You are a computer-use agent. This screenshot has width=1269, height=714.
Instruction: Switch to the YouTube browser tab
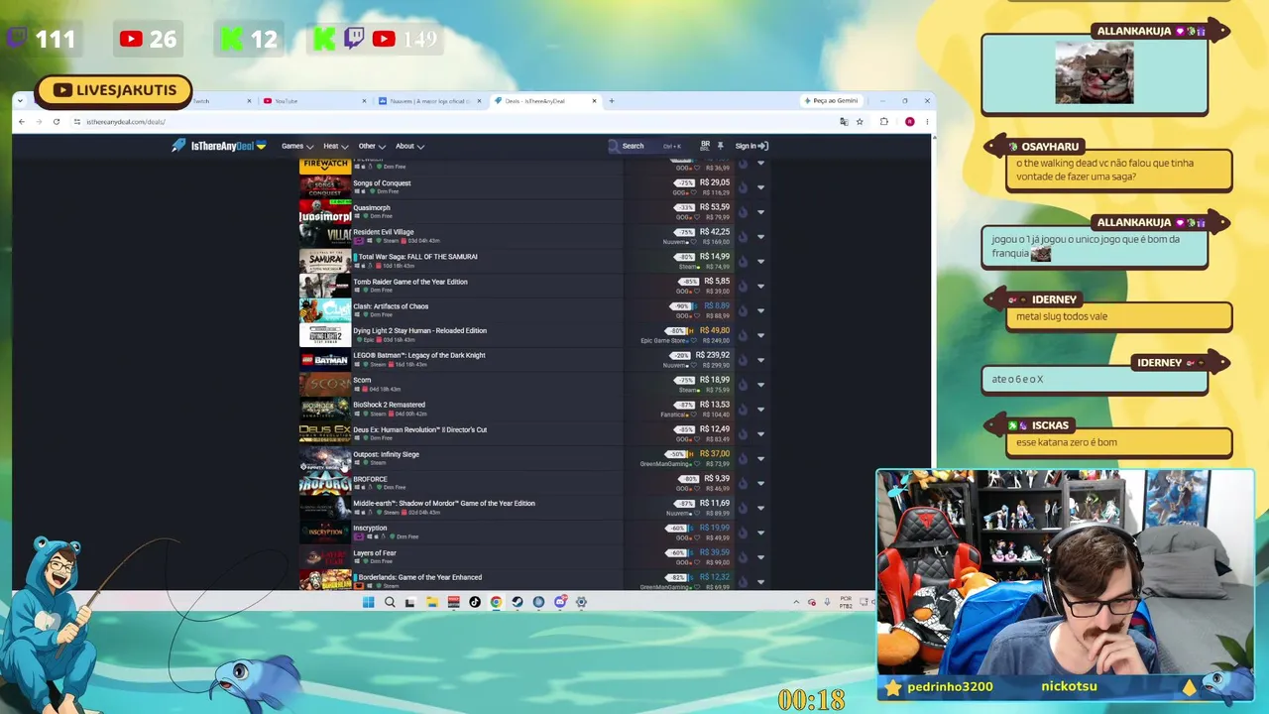tap(312, 101)
